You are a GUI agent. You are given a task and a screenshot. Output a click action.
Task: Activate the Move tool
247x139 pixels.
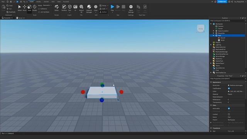[24, 8]
